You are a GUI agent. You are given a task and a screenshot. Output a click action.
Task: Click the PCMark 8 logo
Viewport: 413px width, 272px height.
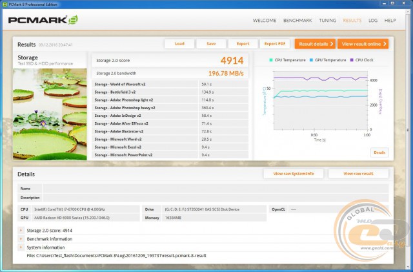pos(43,20)
